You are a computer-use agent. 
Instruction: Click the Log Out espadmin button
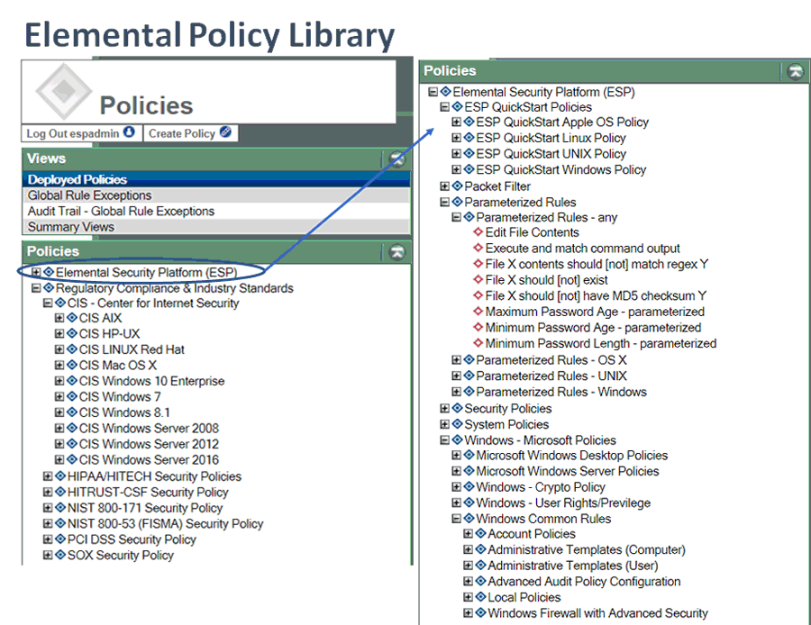click(80, 133)
